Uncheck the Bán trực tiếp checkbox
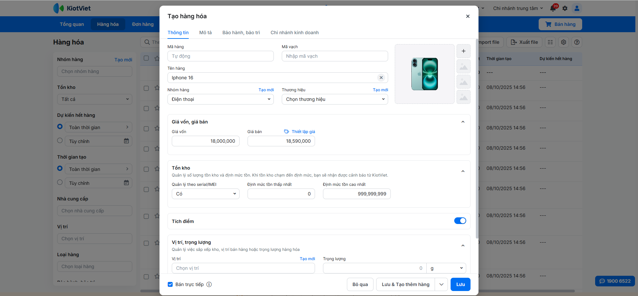The width and height of the screenshot is (638, 296). click(x=170, y=284)
